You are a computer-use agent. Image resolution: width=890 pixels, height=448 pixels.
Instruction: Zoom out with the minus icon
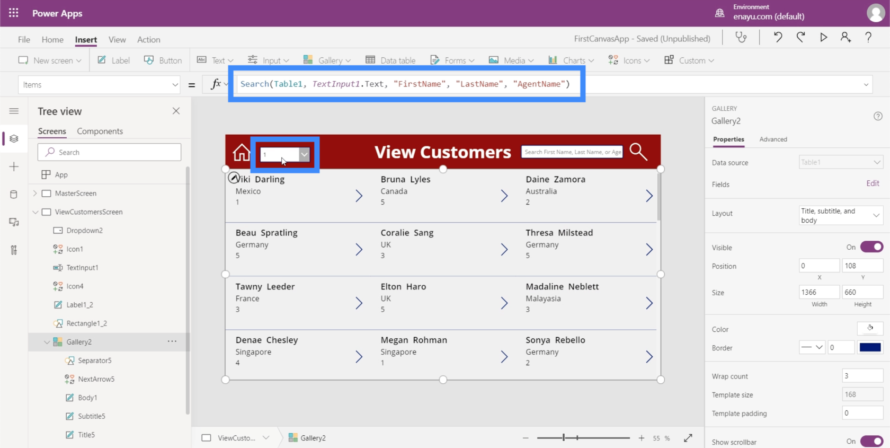click(526, 438)
